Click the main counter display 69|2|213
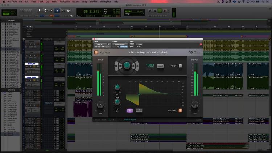This screenshot has width=272, height=153. point(92,12)
